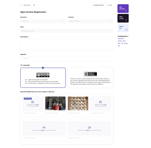
Task: Click the Trending Now heading
Action: point(122,36)
